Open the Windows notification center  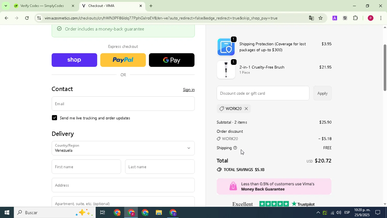[x=378, y=213]
